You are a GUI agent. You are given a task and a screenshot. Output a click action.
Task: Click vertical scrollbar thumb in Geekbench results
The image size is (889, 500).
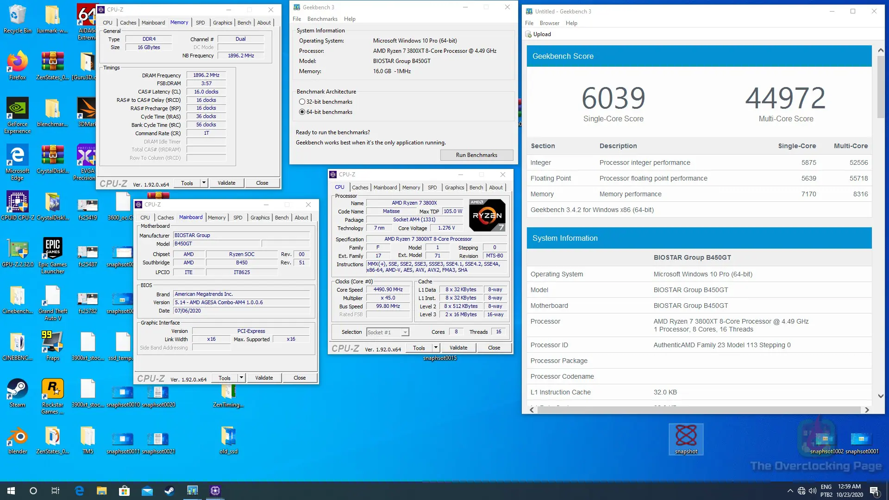(x=880, y=87)
